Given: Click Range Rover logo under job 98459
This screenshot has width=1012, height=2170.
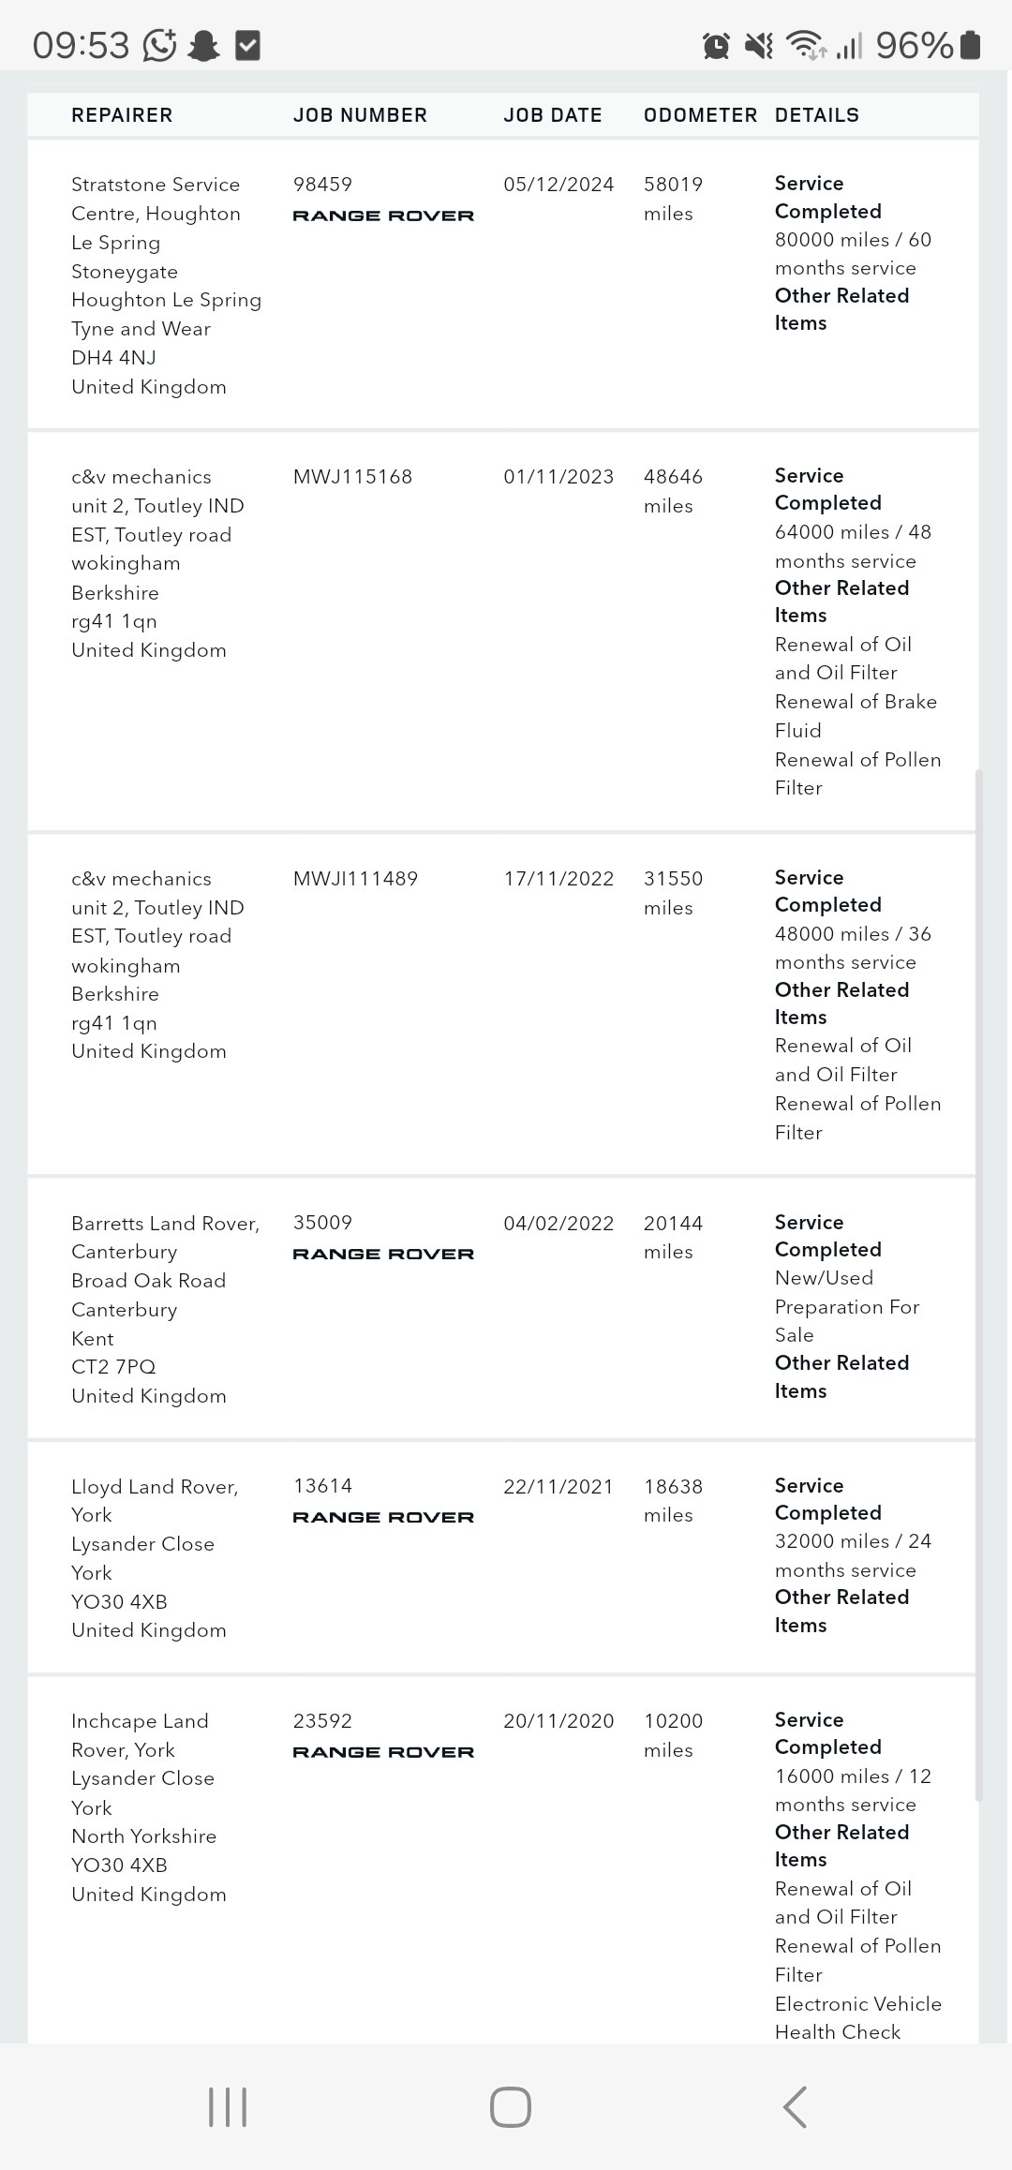Looking at the screenshot, I should [x=383, y=216].
